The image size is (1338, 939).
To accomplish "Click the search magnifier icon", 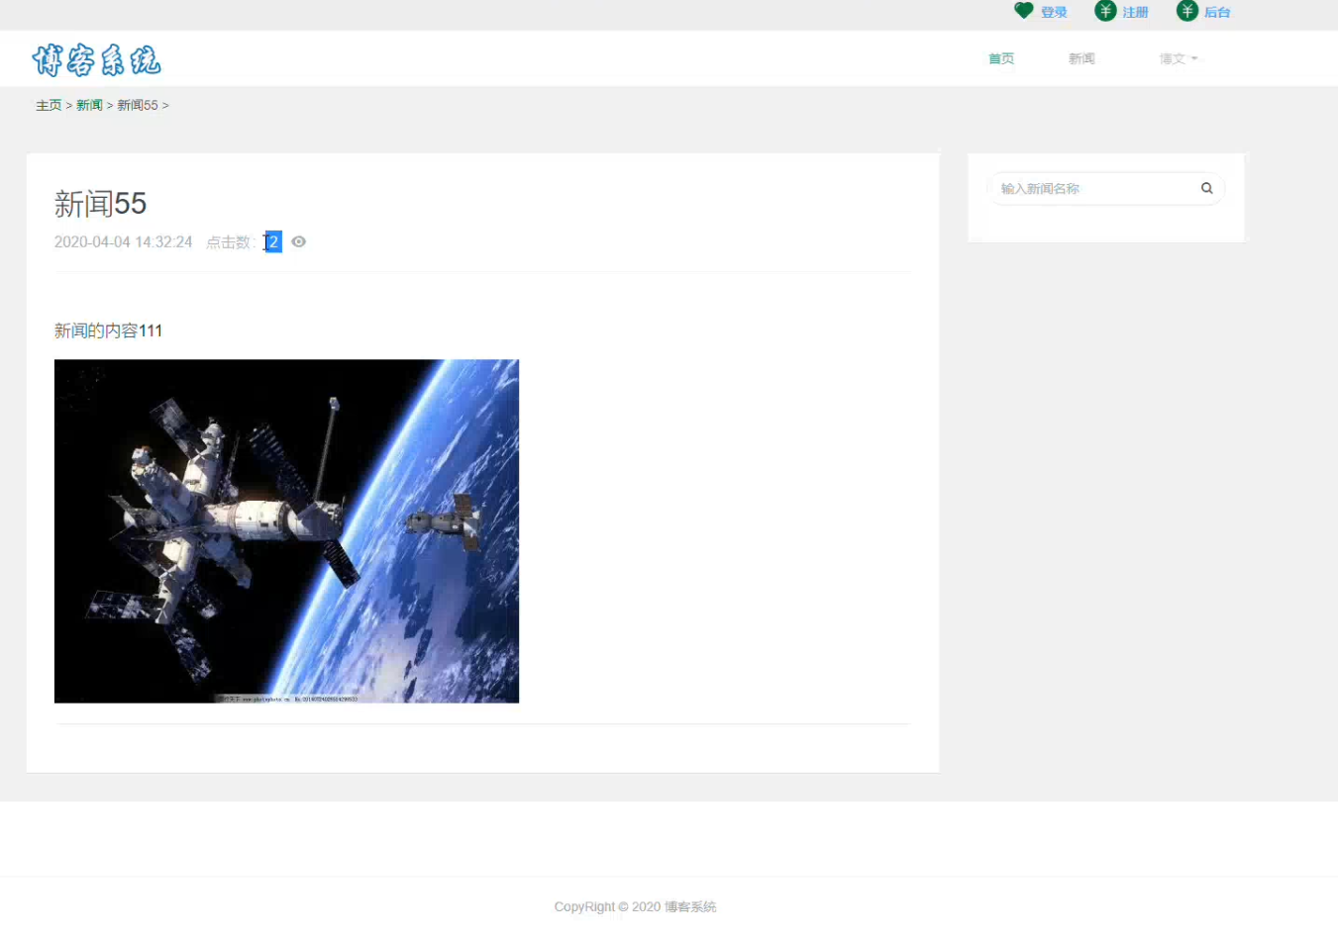I will 1206,188.
